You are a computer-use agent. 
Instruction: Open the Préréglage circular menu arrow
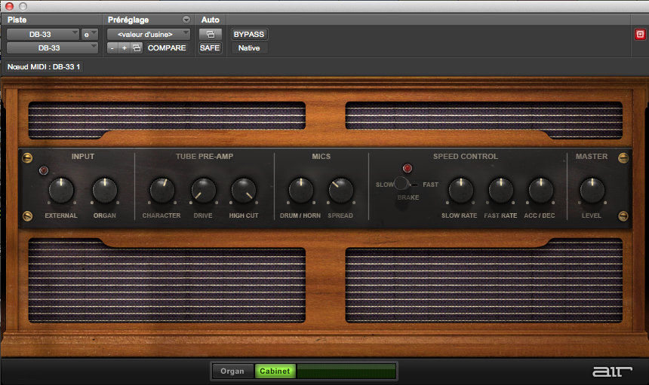point(186,20)
